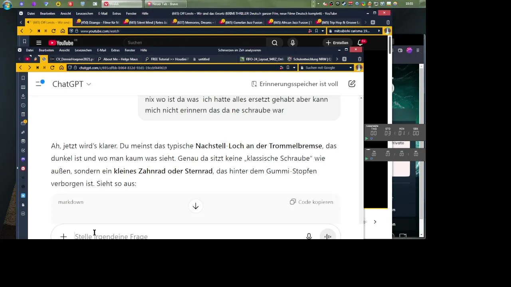The height and width of the screenshot is (287, 511).
Task: Expand ChatGPT model selector chevron
Action: click(89, 84)
